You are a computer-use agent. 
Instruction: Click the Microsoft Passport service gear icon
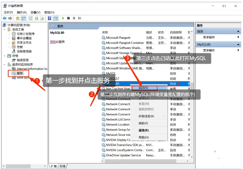pyautogui.click(x=103, y=38)
